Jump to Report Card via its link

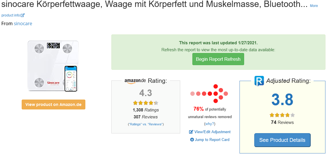[x=212, y=140]
